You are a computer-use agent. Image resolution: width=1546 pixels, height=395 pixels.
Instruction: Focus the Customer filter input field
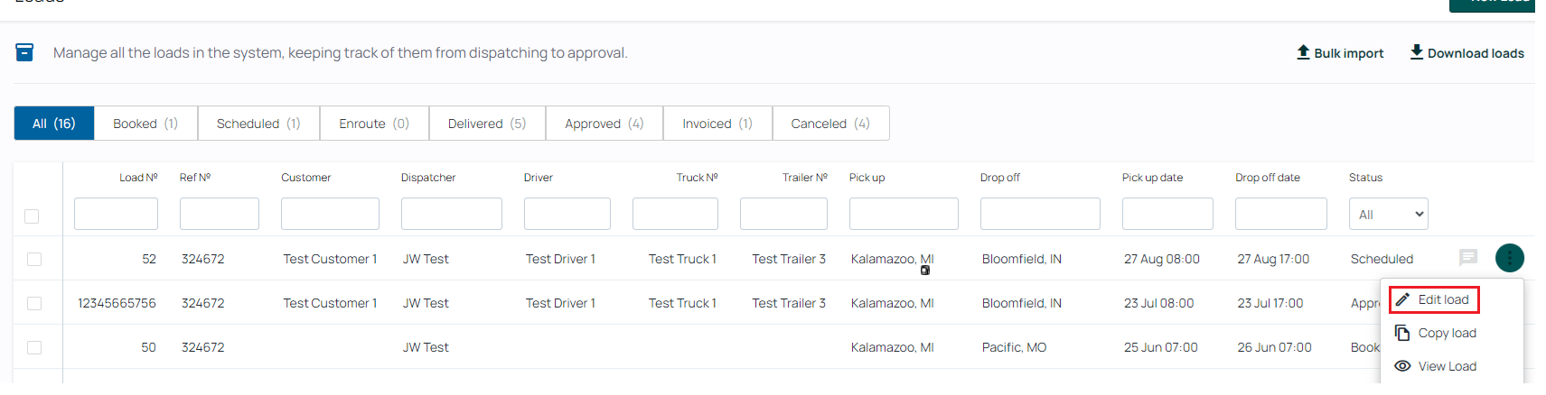pyautogui.click(x=330, y=214)
